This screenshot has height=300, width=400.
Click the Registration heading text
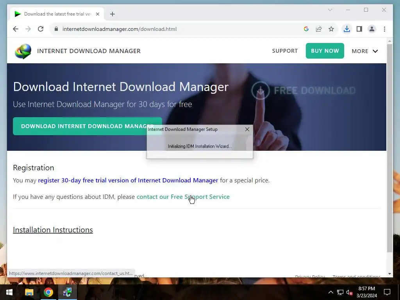[x=34, y=168]
